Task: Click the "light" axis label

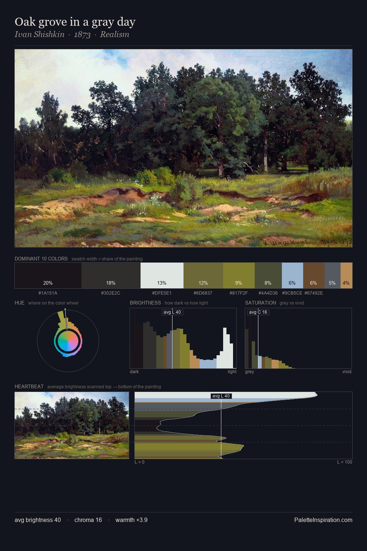Action: [x=232, y=372]
